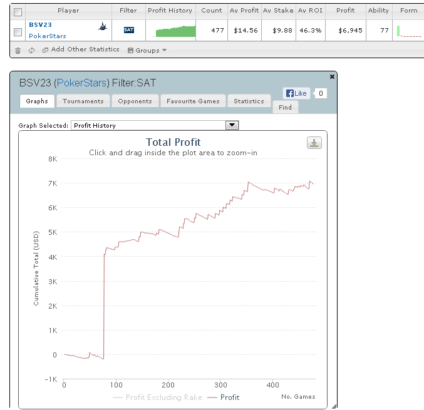Expand the Groups dropdown menu
The image size is (424, 410).
[x=147, y=50]
